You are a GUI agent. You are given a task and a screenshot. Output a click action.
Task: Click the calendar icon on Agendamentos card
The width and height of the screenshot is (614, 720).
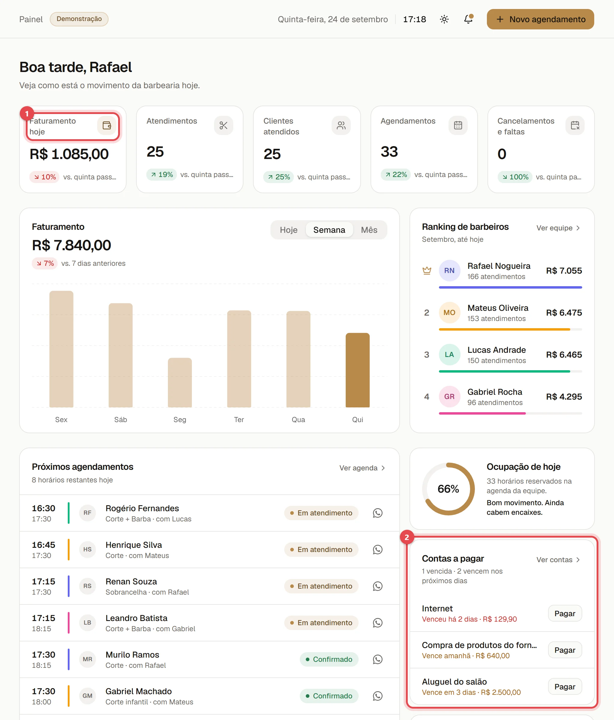point(458,125)
